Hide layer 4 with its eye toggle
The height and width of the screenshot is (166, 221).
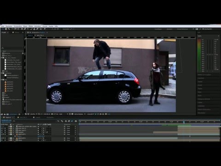[x=2, y=132]
